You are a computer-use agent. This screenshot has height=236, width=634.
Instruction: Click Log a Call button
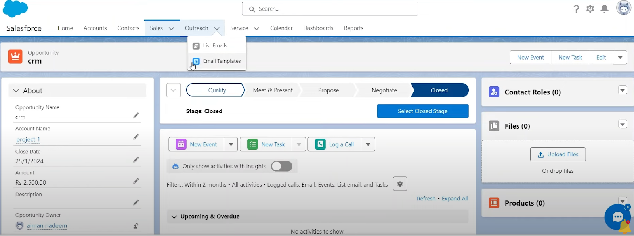coord(334,144)
